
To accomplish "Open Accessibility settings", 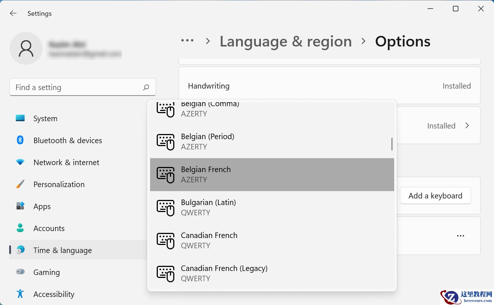I will click(x=54, y=294).
